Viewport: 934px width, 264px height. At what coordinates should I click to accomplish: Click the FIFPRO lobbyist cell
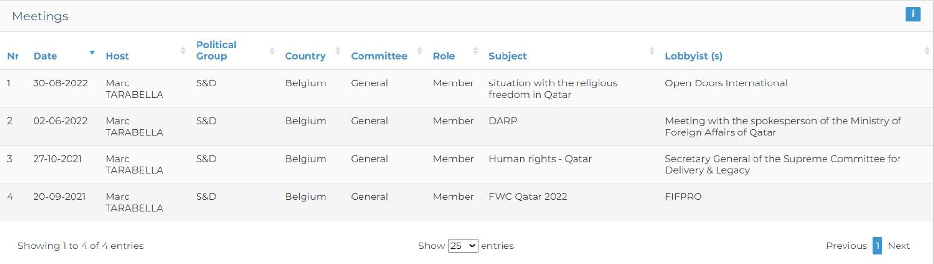coord(683,197)
